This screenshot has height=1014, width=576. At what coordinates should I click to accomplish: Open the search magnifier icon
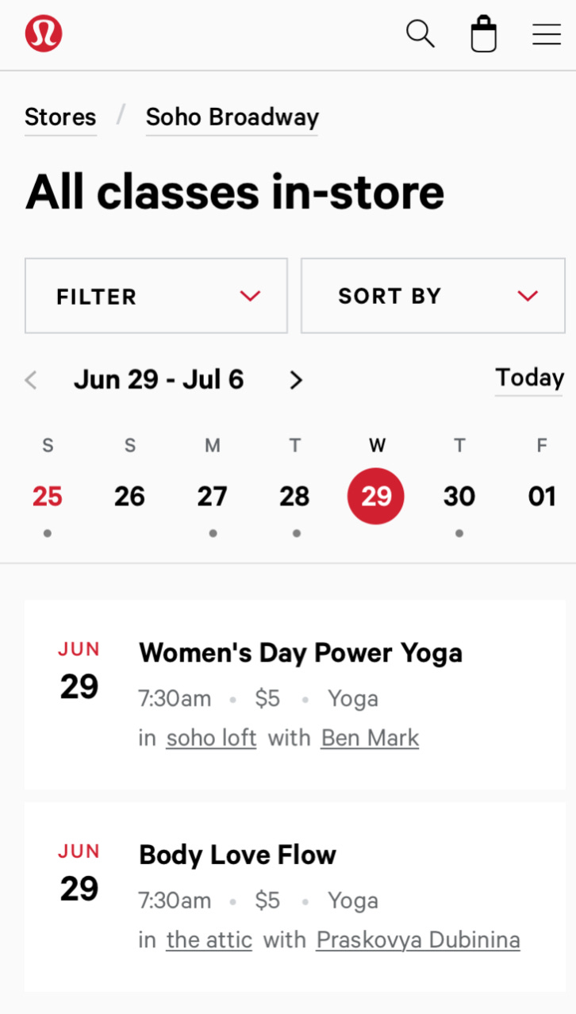(x=420, y=34)
